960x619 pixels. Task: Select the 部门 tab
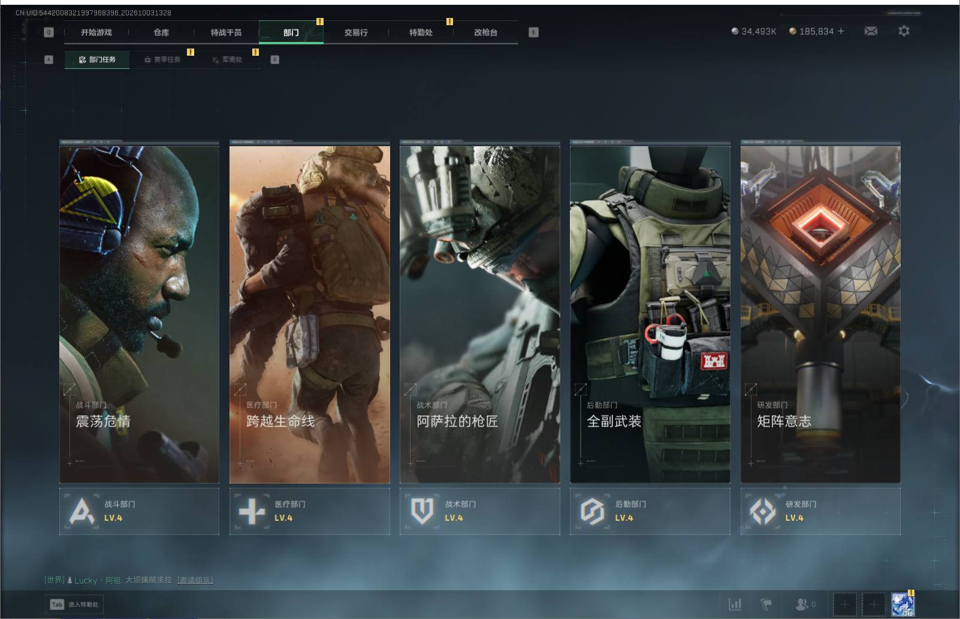(291, 32)
